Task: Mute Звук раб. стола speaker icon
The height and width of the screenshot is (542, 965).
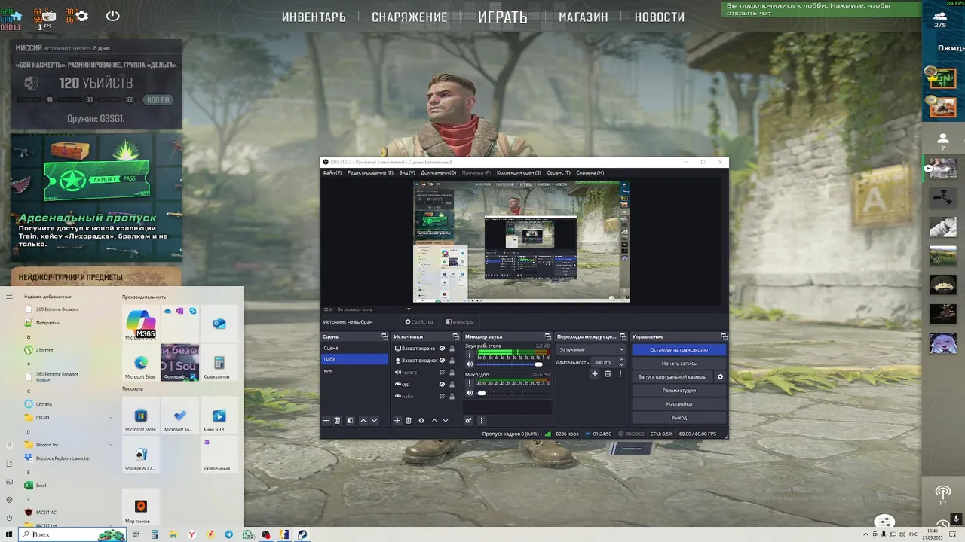Action: (x=470, y=364)
